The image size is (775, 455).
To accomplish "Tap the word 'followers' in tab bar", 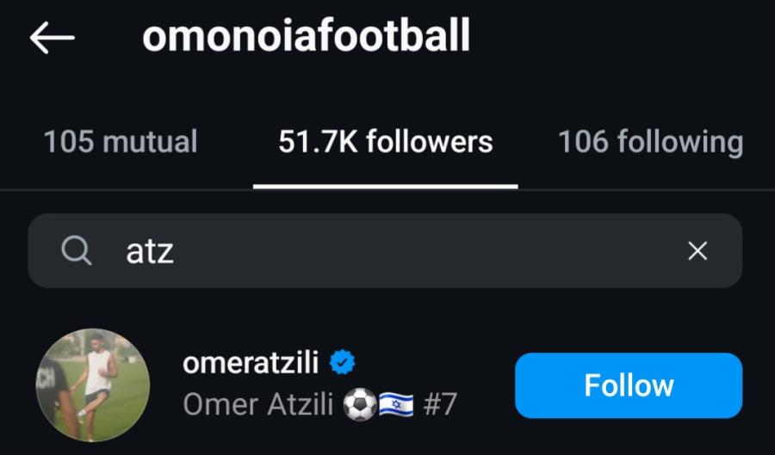I will (430, 142).
